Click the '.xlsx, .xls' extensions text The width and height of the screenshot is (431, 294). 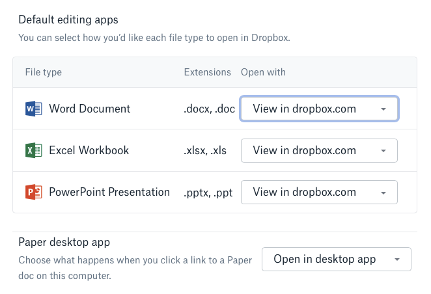tap(205, 150)
